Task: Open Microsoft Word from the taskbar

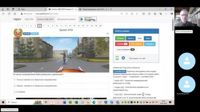Action: [64, 102]
